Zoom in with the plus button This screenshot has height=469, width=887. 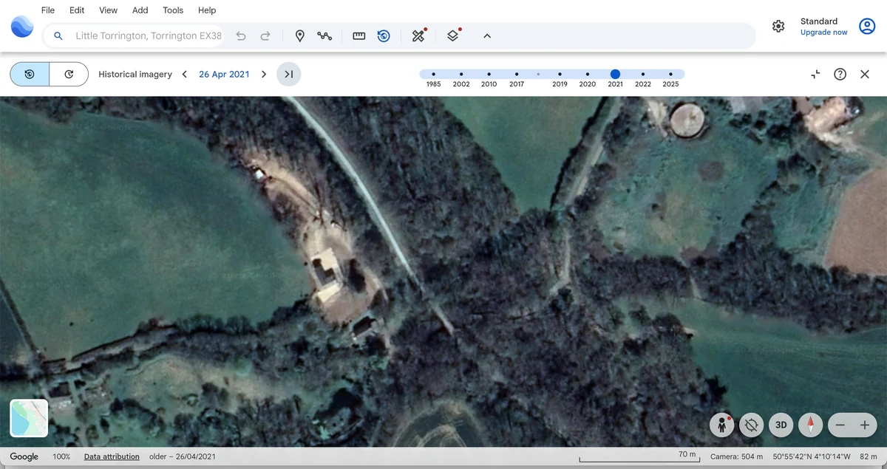tap(865, 425)
